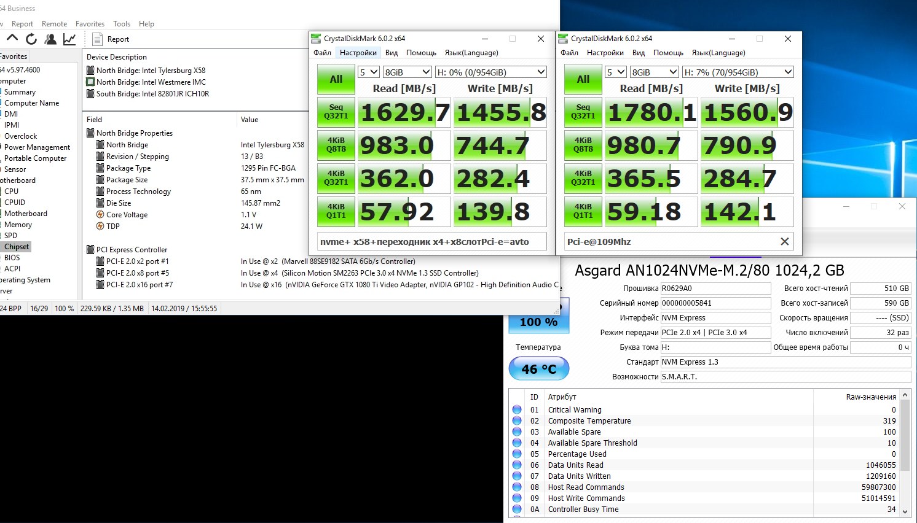This screenshot has height=523, width=917.
Task: Open the Remote menu in AIDA64
Action: pos(55,24)
